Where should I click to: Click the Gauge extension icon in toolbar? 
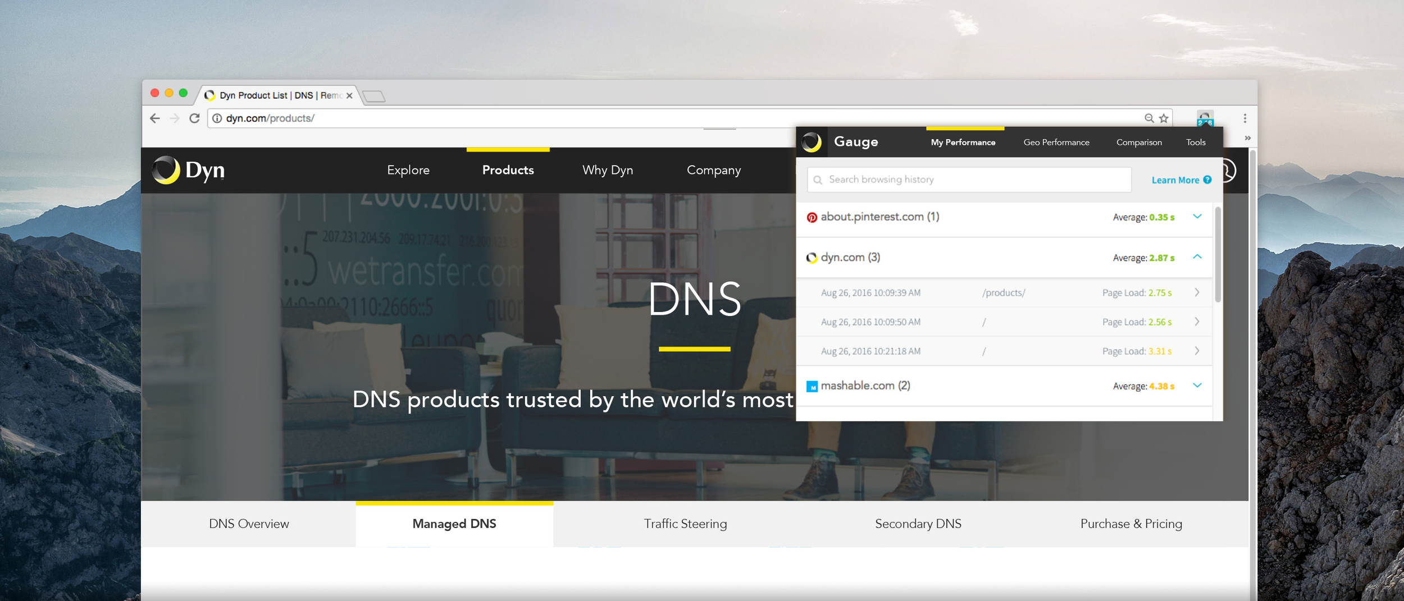tap(1205, 118)
